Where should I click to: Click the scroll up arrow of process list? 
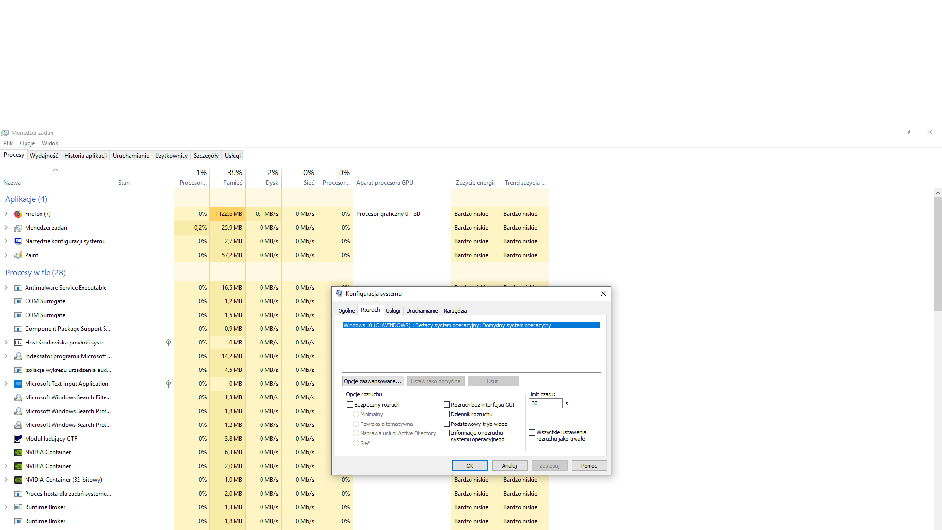click(x=938, y=193)
